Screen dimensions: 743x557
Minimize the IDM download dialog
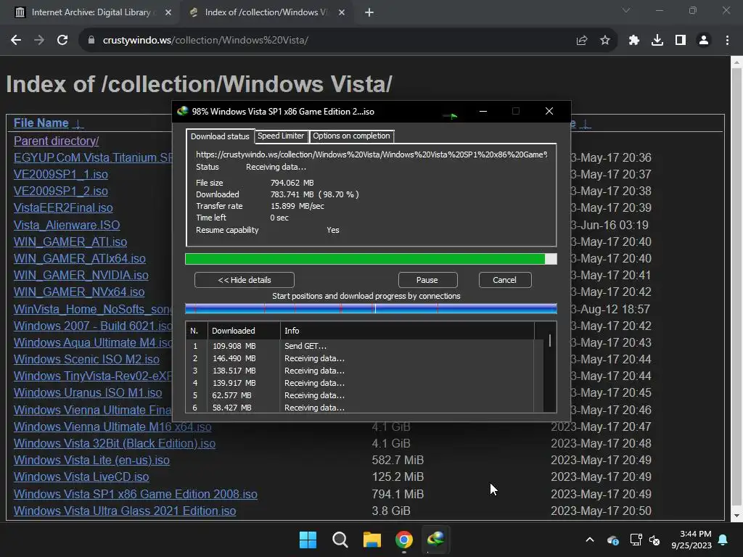click(483, 111)
